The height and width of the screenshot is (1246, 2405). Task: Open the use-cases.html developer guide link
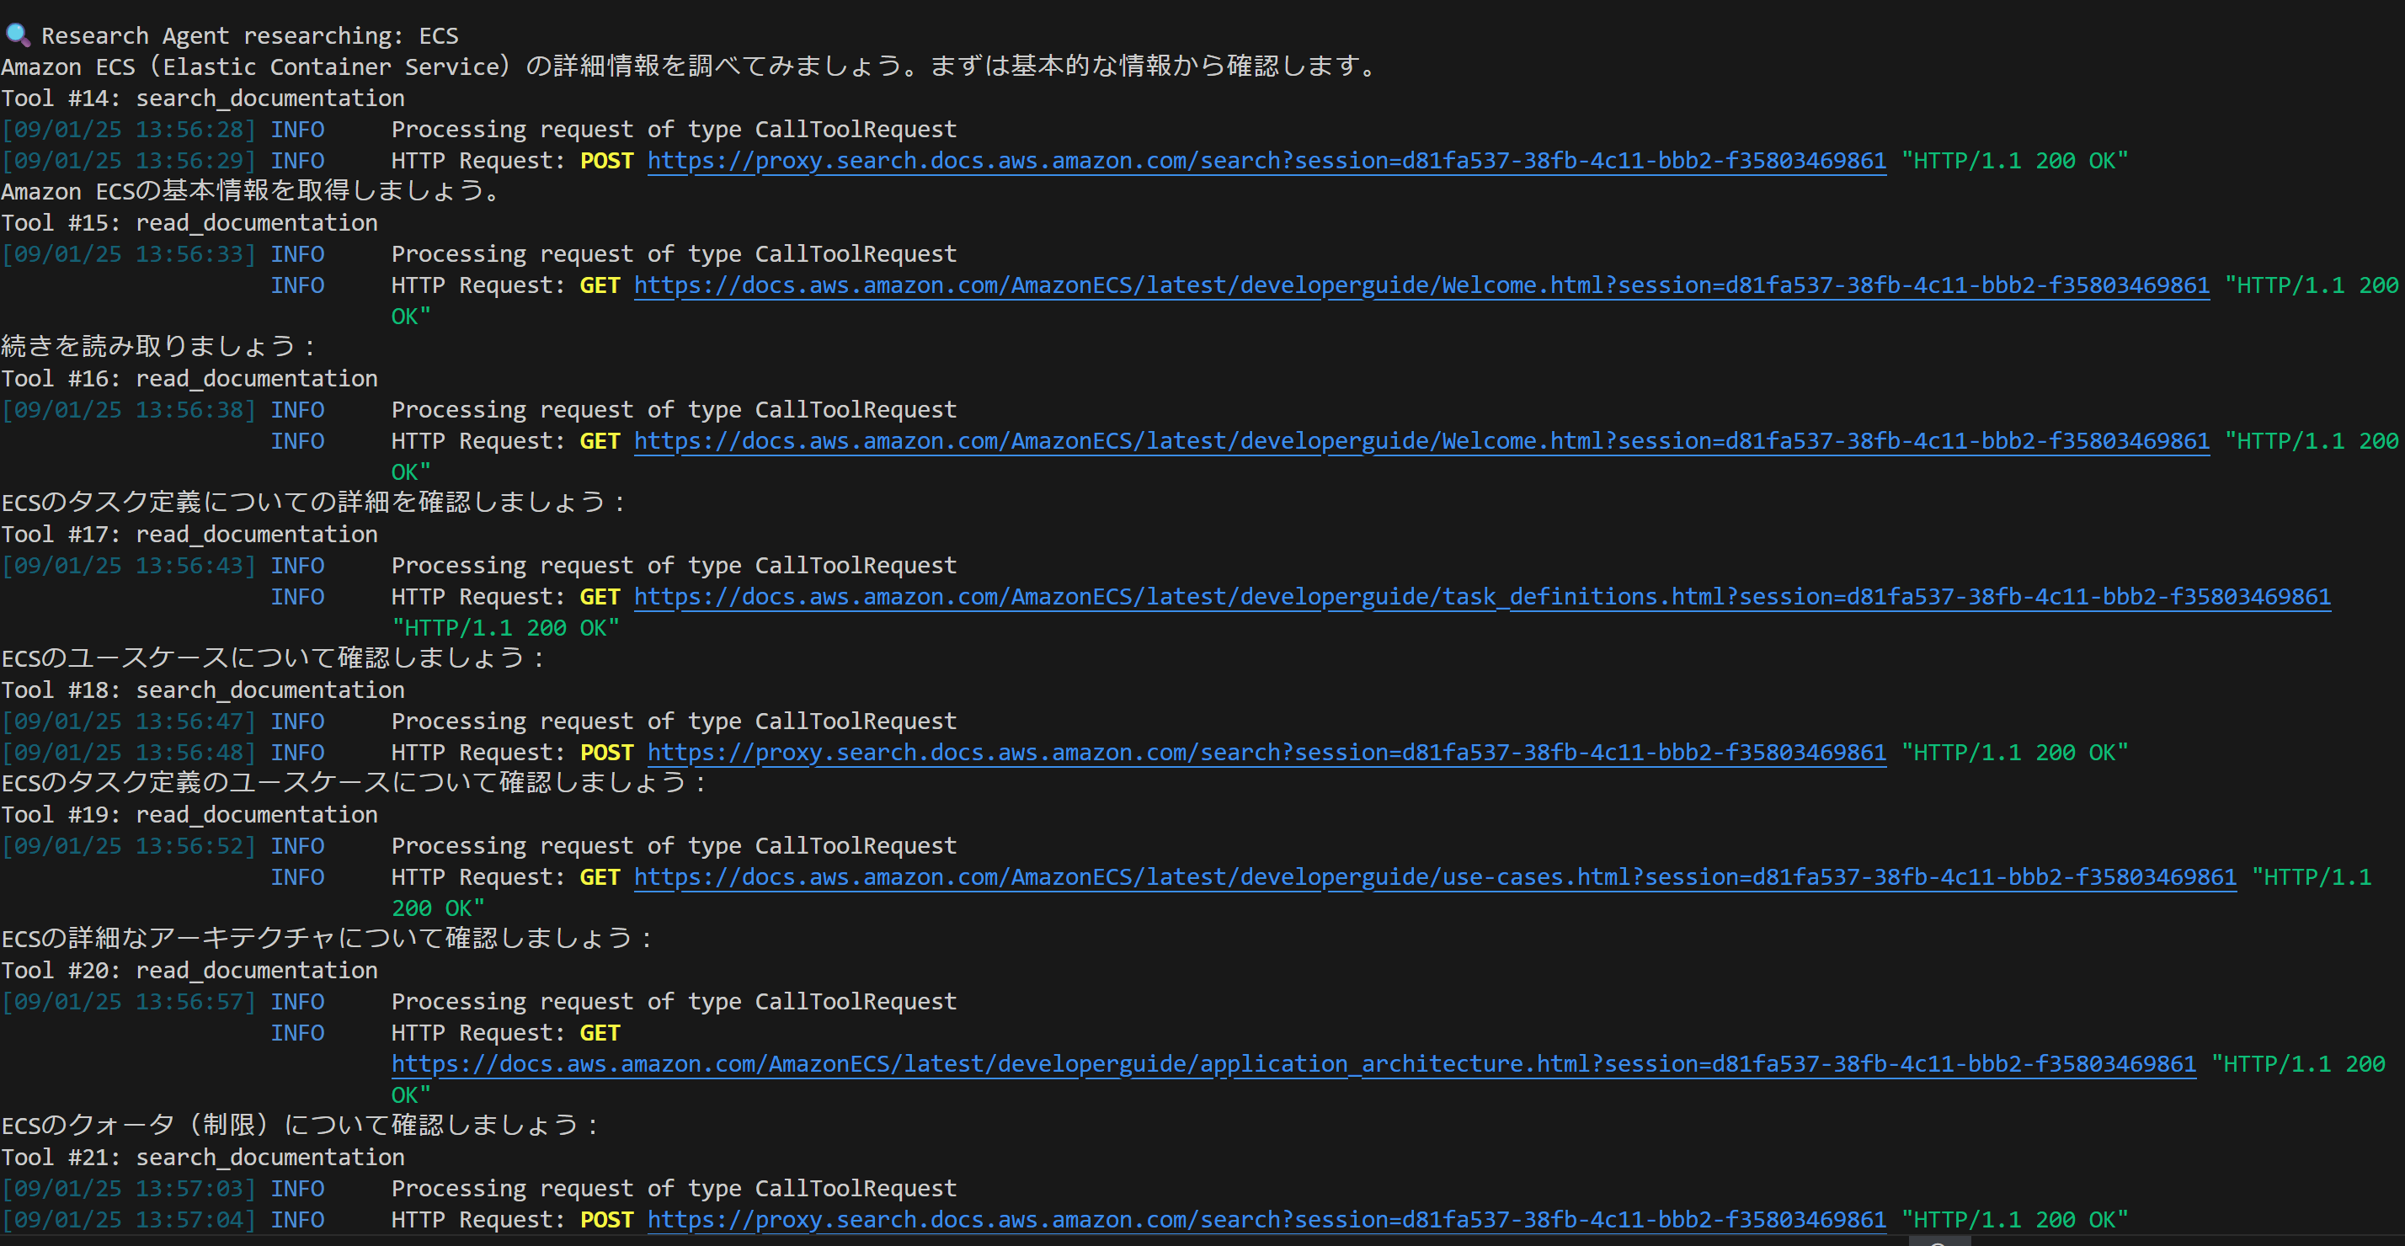(x=1436, y=877)
